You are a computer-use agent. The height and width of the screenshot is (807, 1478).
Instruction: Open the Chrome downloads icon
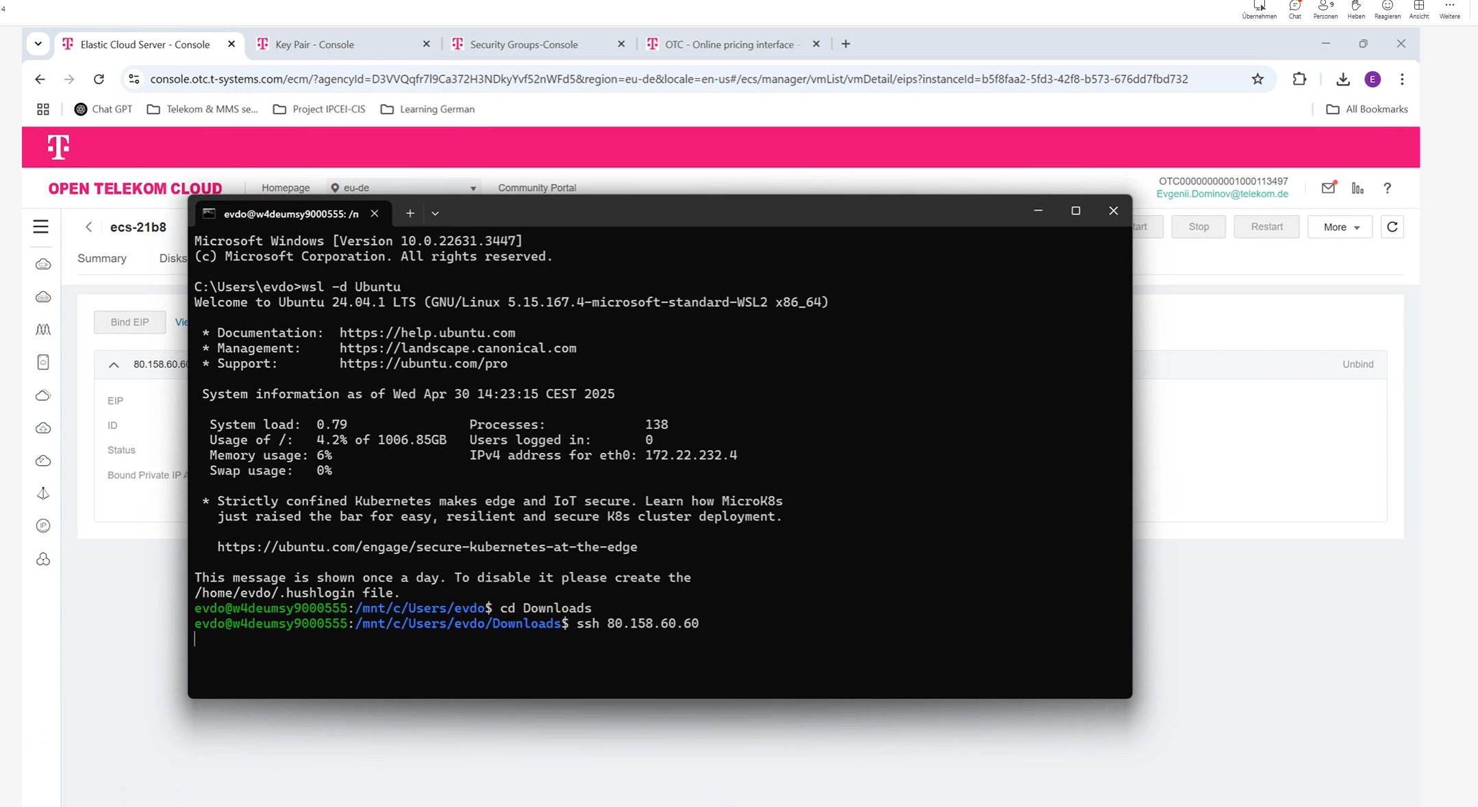[x=1342, y=79]
